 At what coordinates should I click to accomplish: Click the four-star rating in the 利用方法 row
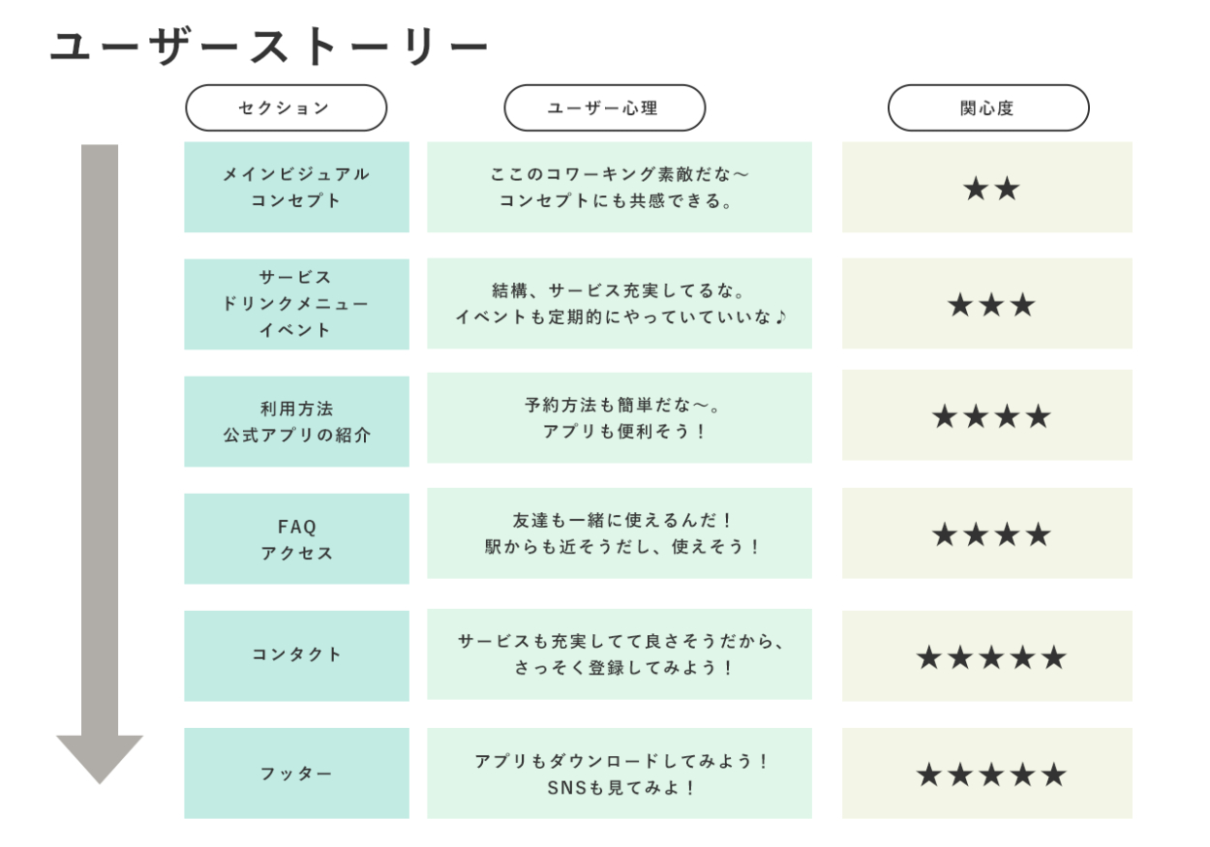(x=986, y=416)
